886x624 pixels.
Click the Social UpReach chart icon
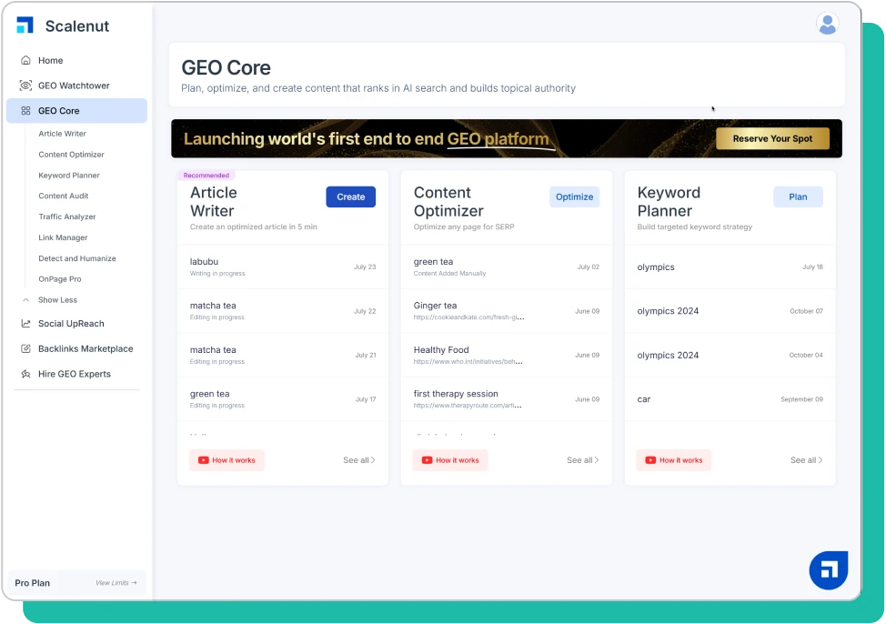25,323
